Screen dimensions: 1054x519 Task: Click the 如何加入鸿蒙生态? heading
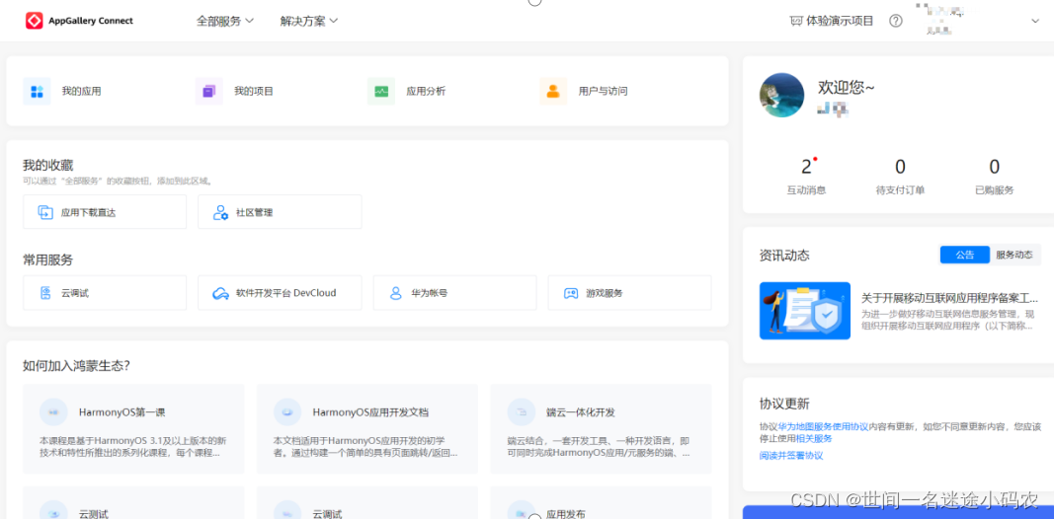tap(76, 366)
